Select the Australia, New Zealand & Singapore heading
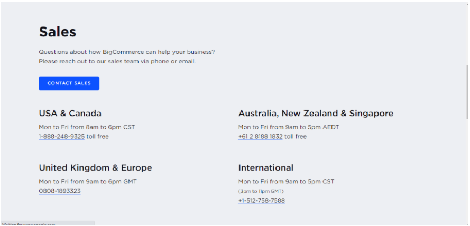The height and width of the screenshot is (226, 470). (316, 114)
